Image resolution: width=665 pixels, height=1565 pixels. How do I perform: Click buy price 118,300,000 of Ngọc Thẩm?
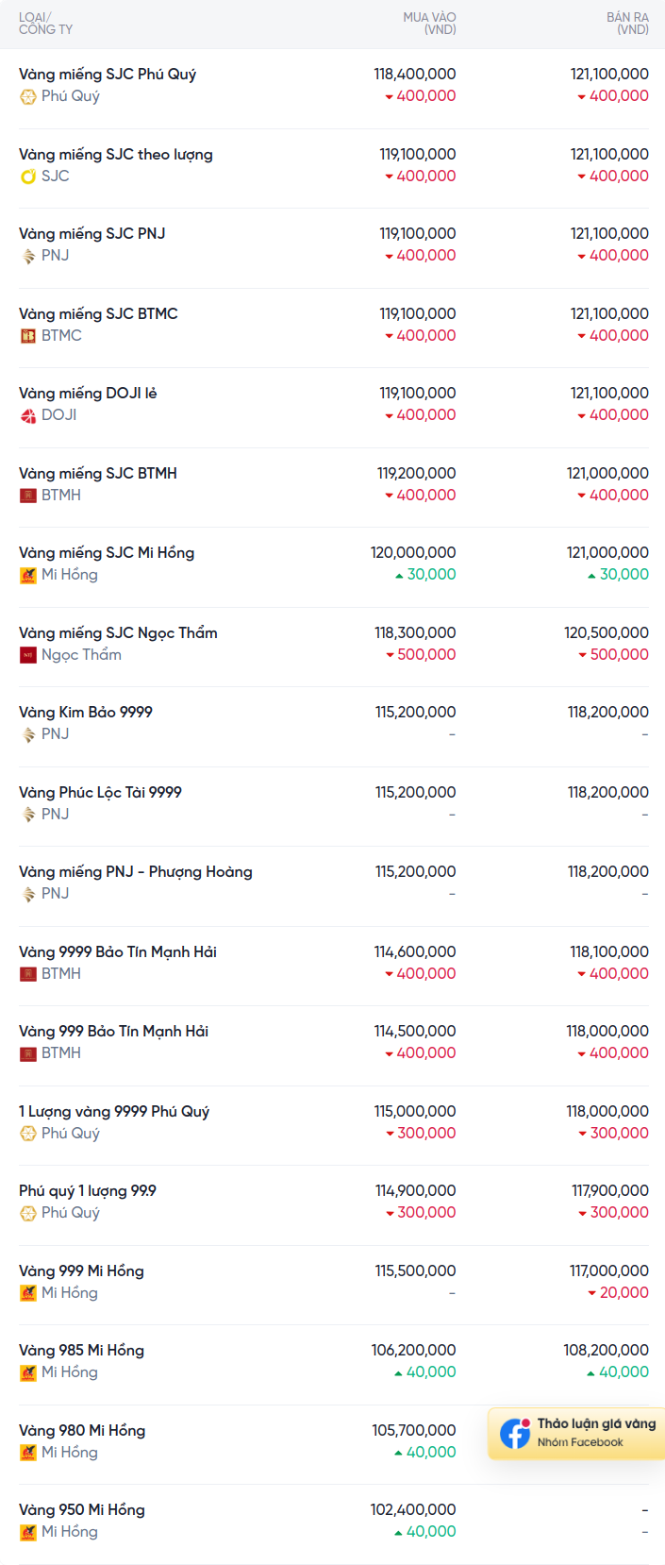415,633
